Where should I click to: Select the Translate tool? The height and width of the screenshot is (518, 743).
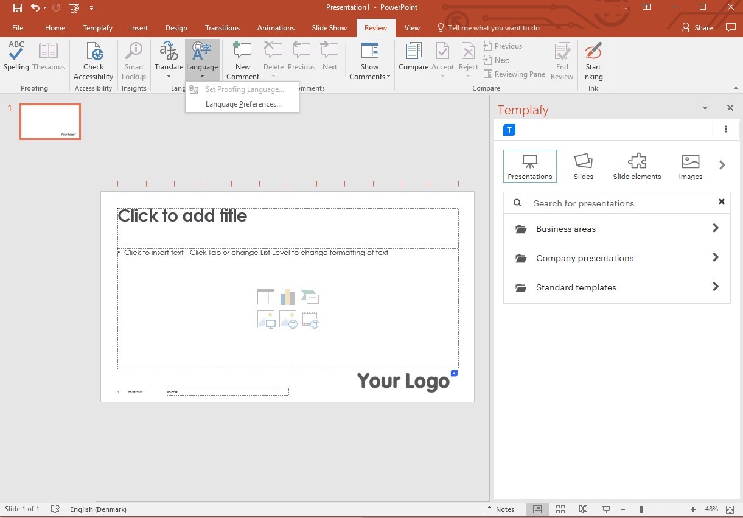click(169, 58)
